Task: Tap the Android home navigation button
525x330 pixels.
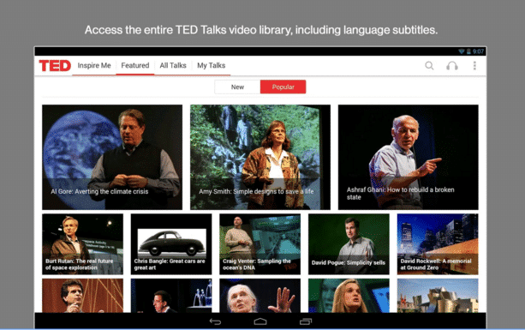Action: [260, 321]
